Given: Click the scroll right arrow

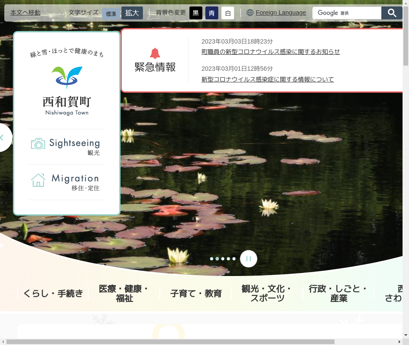Looking at the screenshot, I should point(400,342).
